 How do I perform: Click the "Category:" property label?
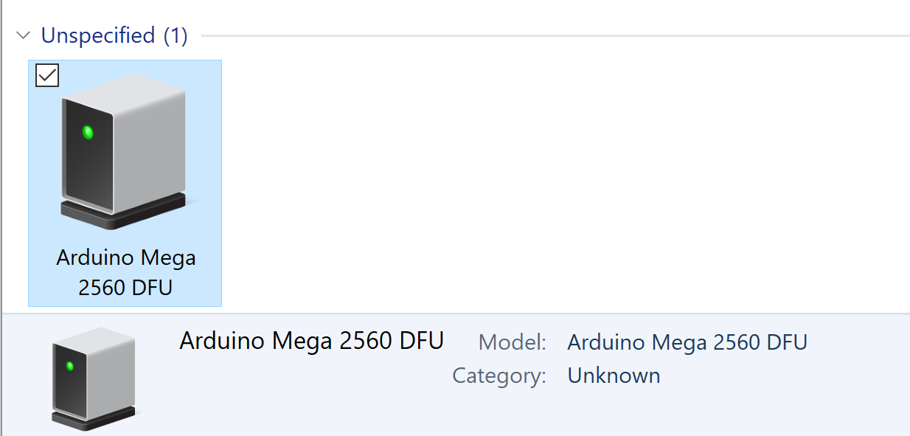coord(499,376)
